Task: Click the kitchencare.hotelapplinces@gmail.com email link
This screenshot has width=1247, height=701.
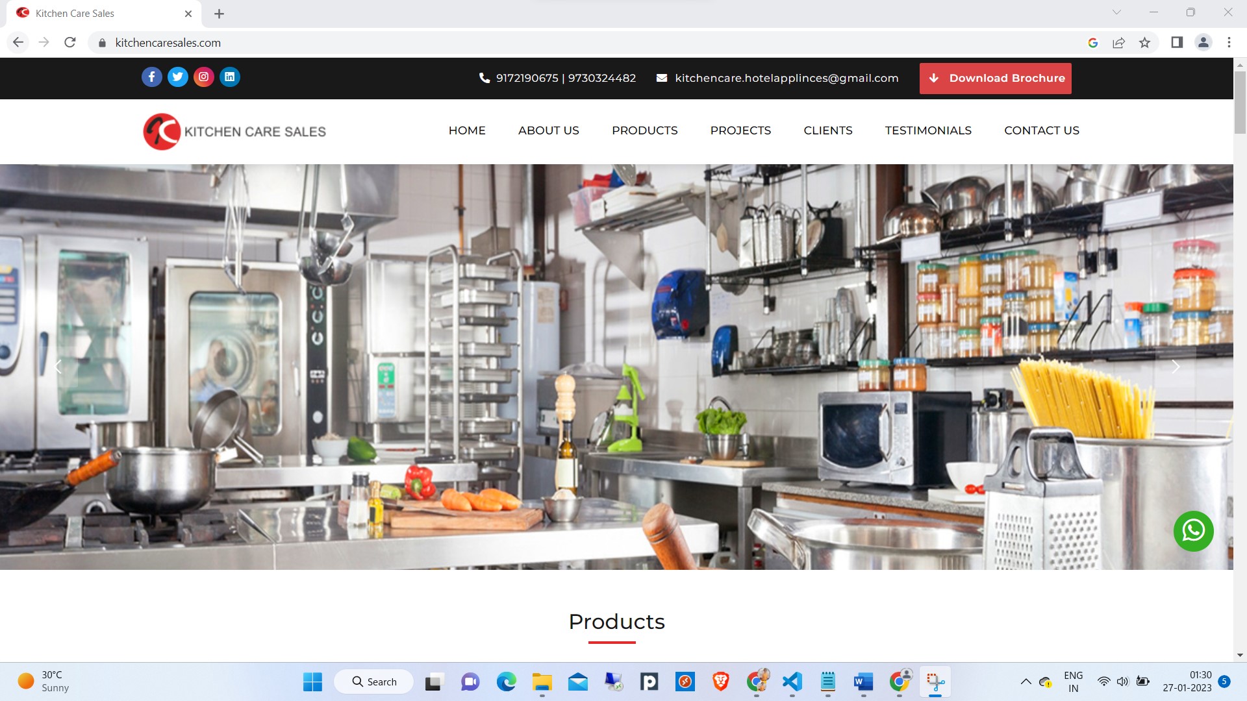Action: tap(777, 78)
